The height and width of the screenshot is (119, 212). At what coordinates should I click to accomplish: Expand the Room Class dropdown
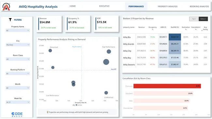click(18, 59)
